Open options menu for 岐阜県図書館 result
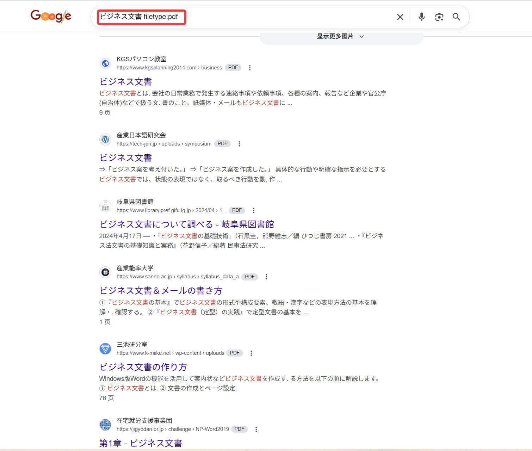Viewport: 532px width, 451px height. click(x=254, y=210)
